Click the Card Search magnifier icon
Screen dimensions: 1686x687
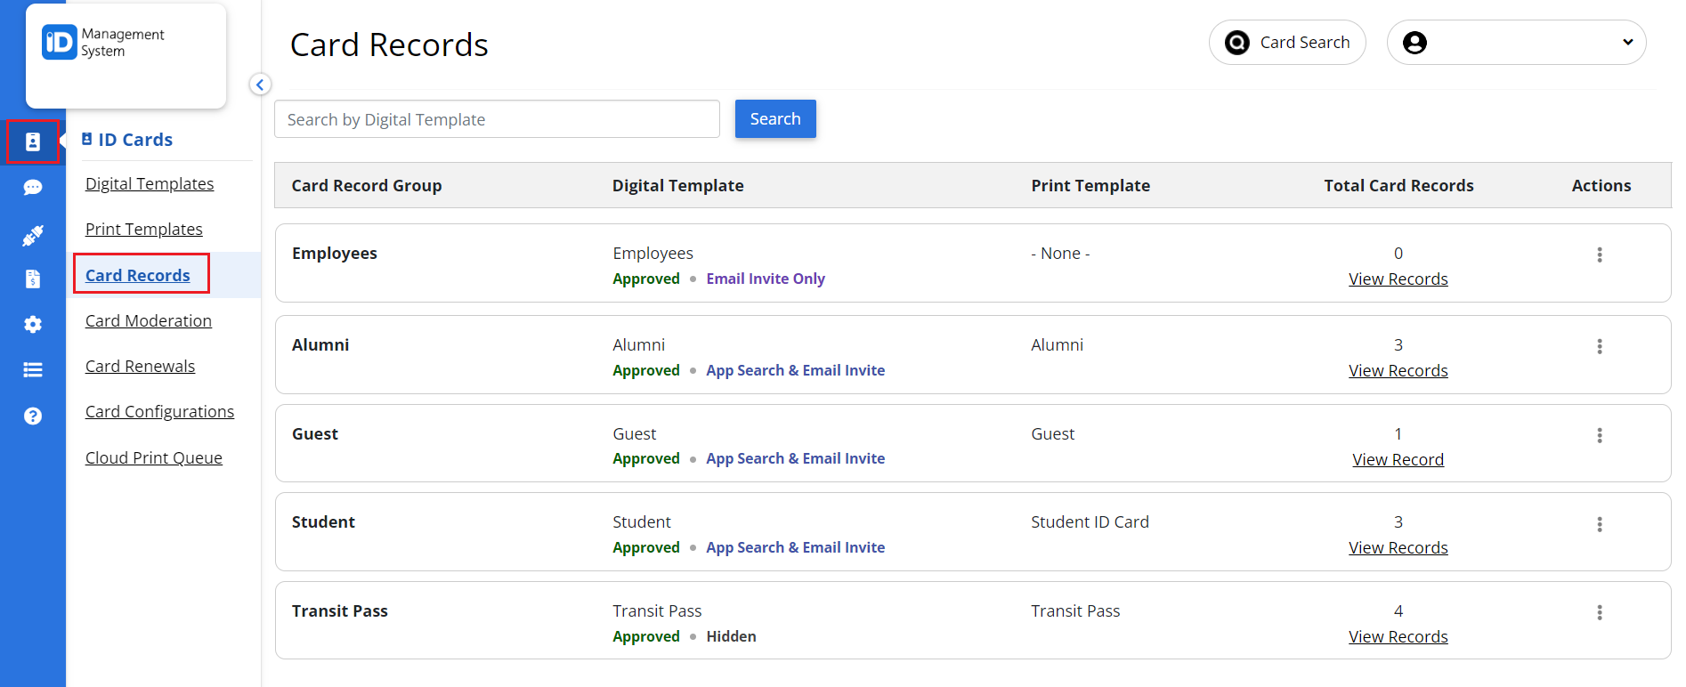point(1237,43)
